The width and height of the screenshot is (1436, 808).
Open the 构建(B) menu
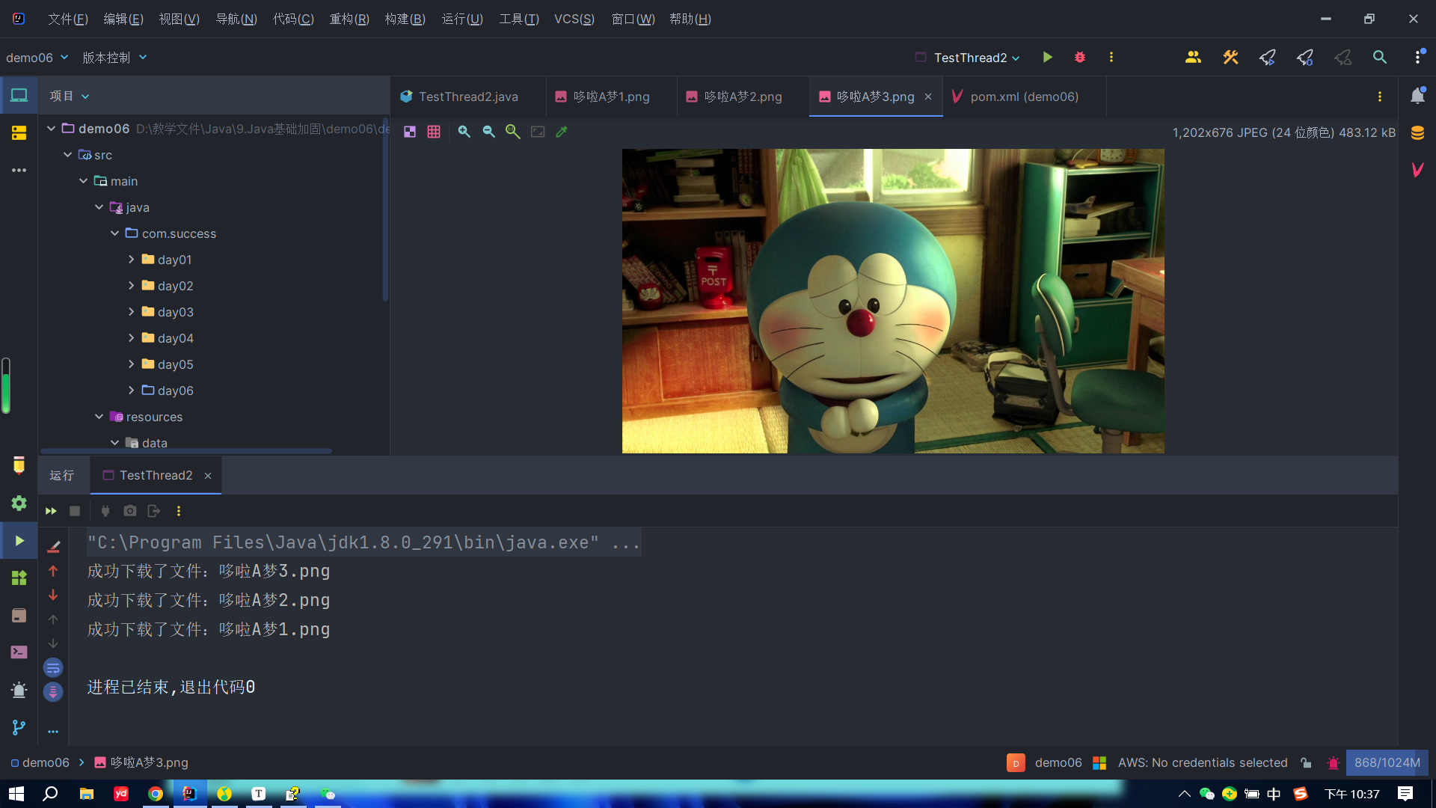pos(405,19)
